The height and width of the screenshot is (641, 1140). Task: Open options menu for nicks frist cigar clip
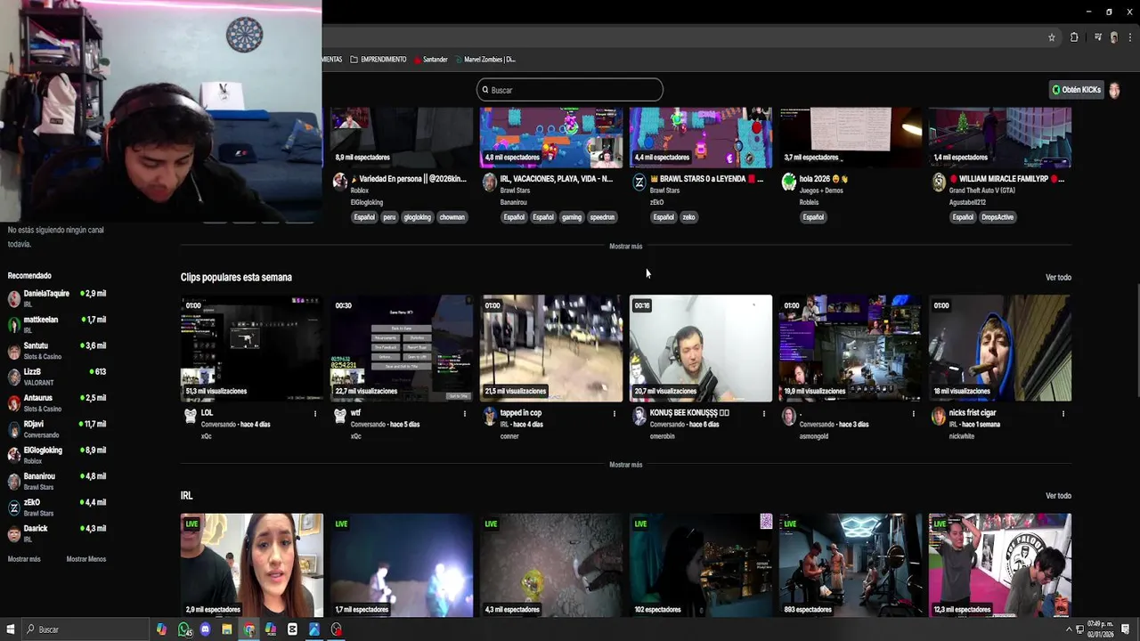click(1063, 413)
